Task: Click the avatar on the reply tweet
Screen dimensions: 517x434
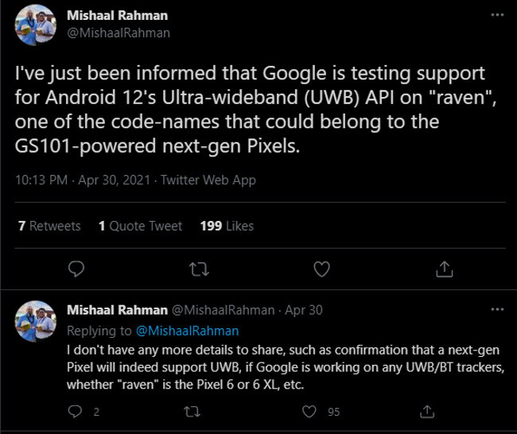Action: click(x=36, y=320)
